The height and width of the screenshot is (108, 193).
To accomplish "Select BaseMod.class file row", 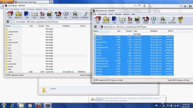I will click(133, 42).
